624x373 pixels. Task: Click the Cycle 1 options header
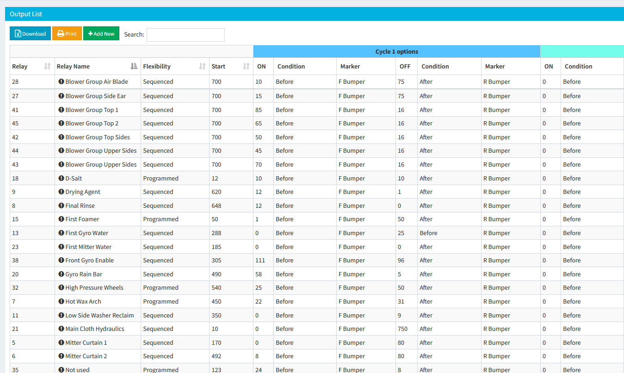tap(397, 51)
